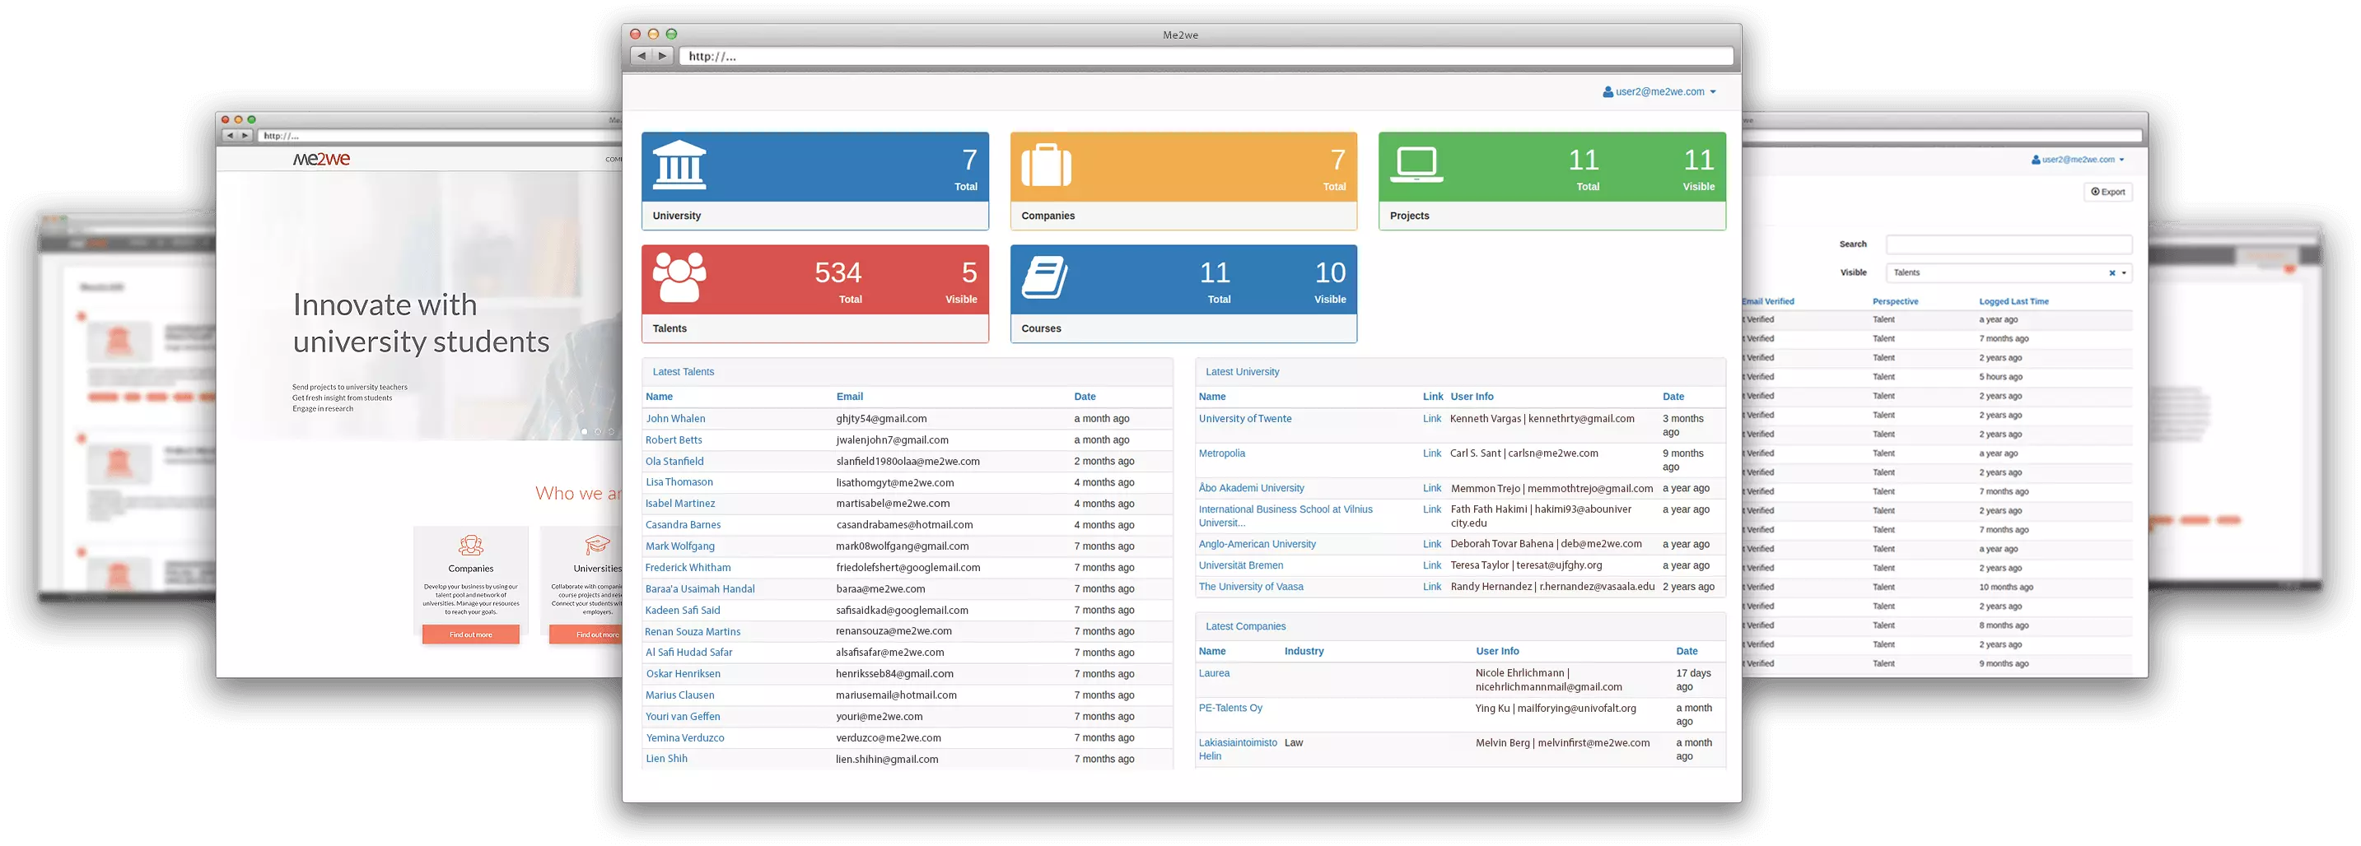Click the user avatar icon next to user2@me2we.com in the front window

pos(1607,91)
